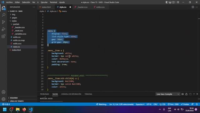Open Live Sass Compile output dropdown
This screenshot has width=200, height=113.
[x=168, y=94]
